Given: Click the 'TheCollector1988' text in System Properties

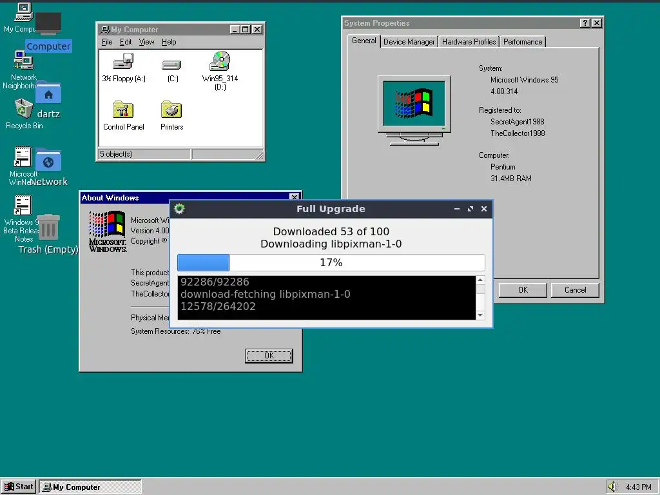Looking at the screenshot, I should (518, 133).
